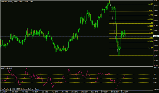Click the 1.7472 price axis value
Image resolution: width=159 pixels, height=93 pixels.
point(156,26)
